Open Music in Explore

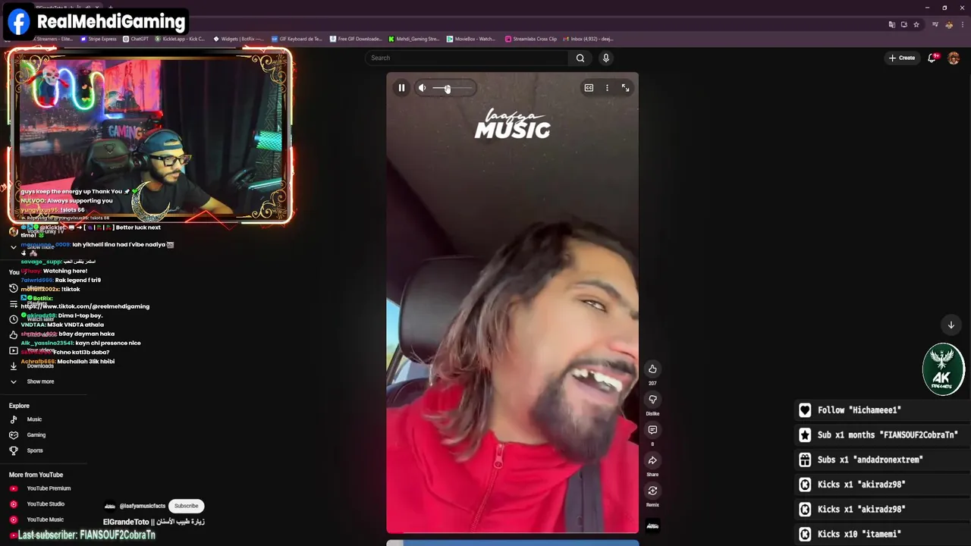tap(34, 419)
